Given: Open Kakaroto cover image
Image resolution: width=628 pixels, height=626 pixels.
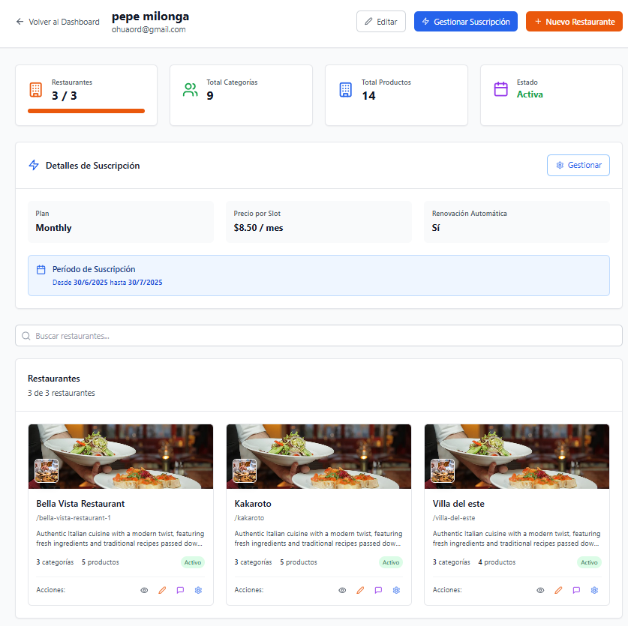Looking at the screenshot, I should pos(319,457).
